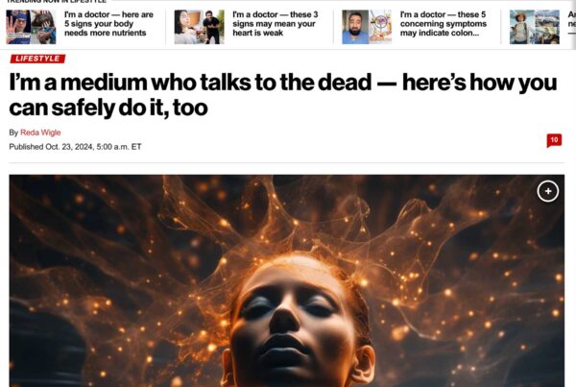
Task: Click the fourth trending story thumbnail
Action: pos(535,27)
